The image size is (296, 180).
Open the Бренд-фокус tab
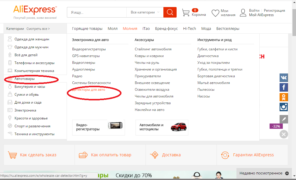pos(166,29)
